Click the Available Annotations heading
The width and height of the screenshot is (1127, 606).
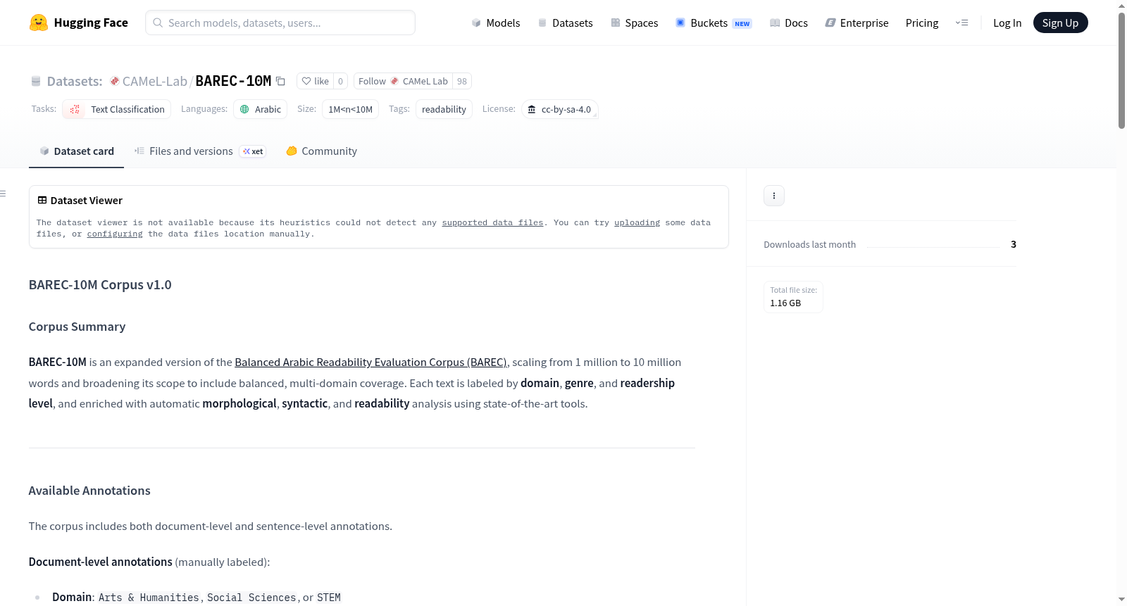pos(89,491)
